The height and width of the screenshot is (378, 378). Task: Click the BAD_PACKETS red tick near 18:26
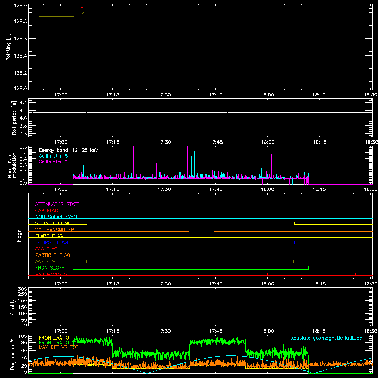pos(356,274)
